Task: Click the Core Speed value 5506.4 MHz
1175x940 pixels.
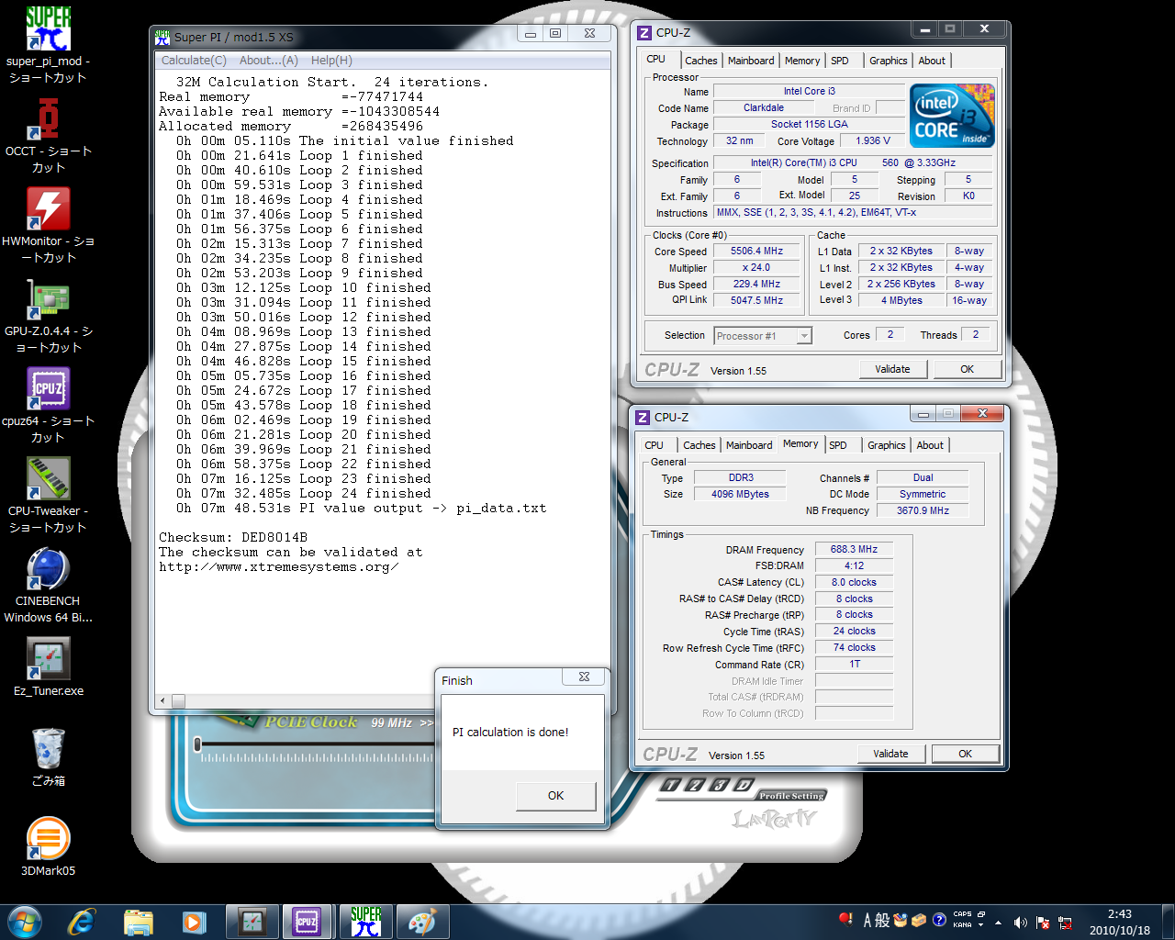Action: pos(757,252)
